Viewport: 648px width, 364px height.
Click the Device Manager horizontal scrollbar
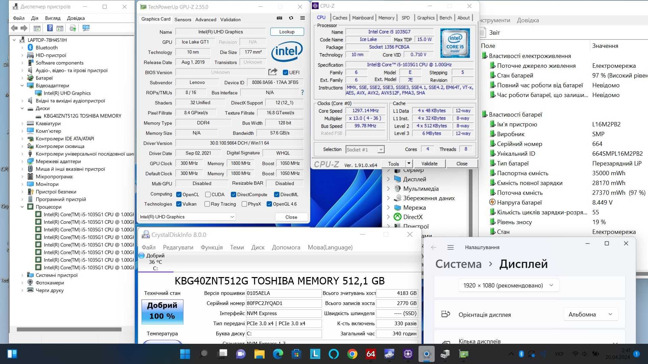pos(69,329)
